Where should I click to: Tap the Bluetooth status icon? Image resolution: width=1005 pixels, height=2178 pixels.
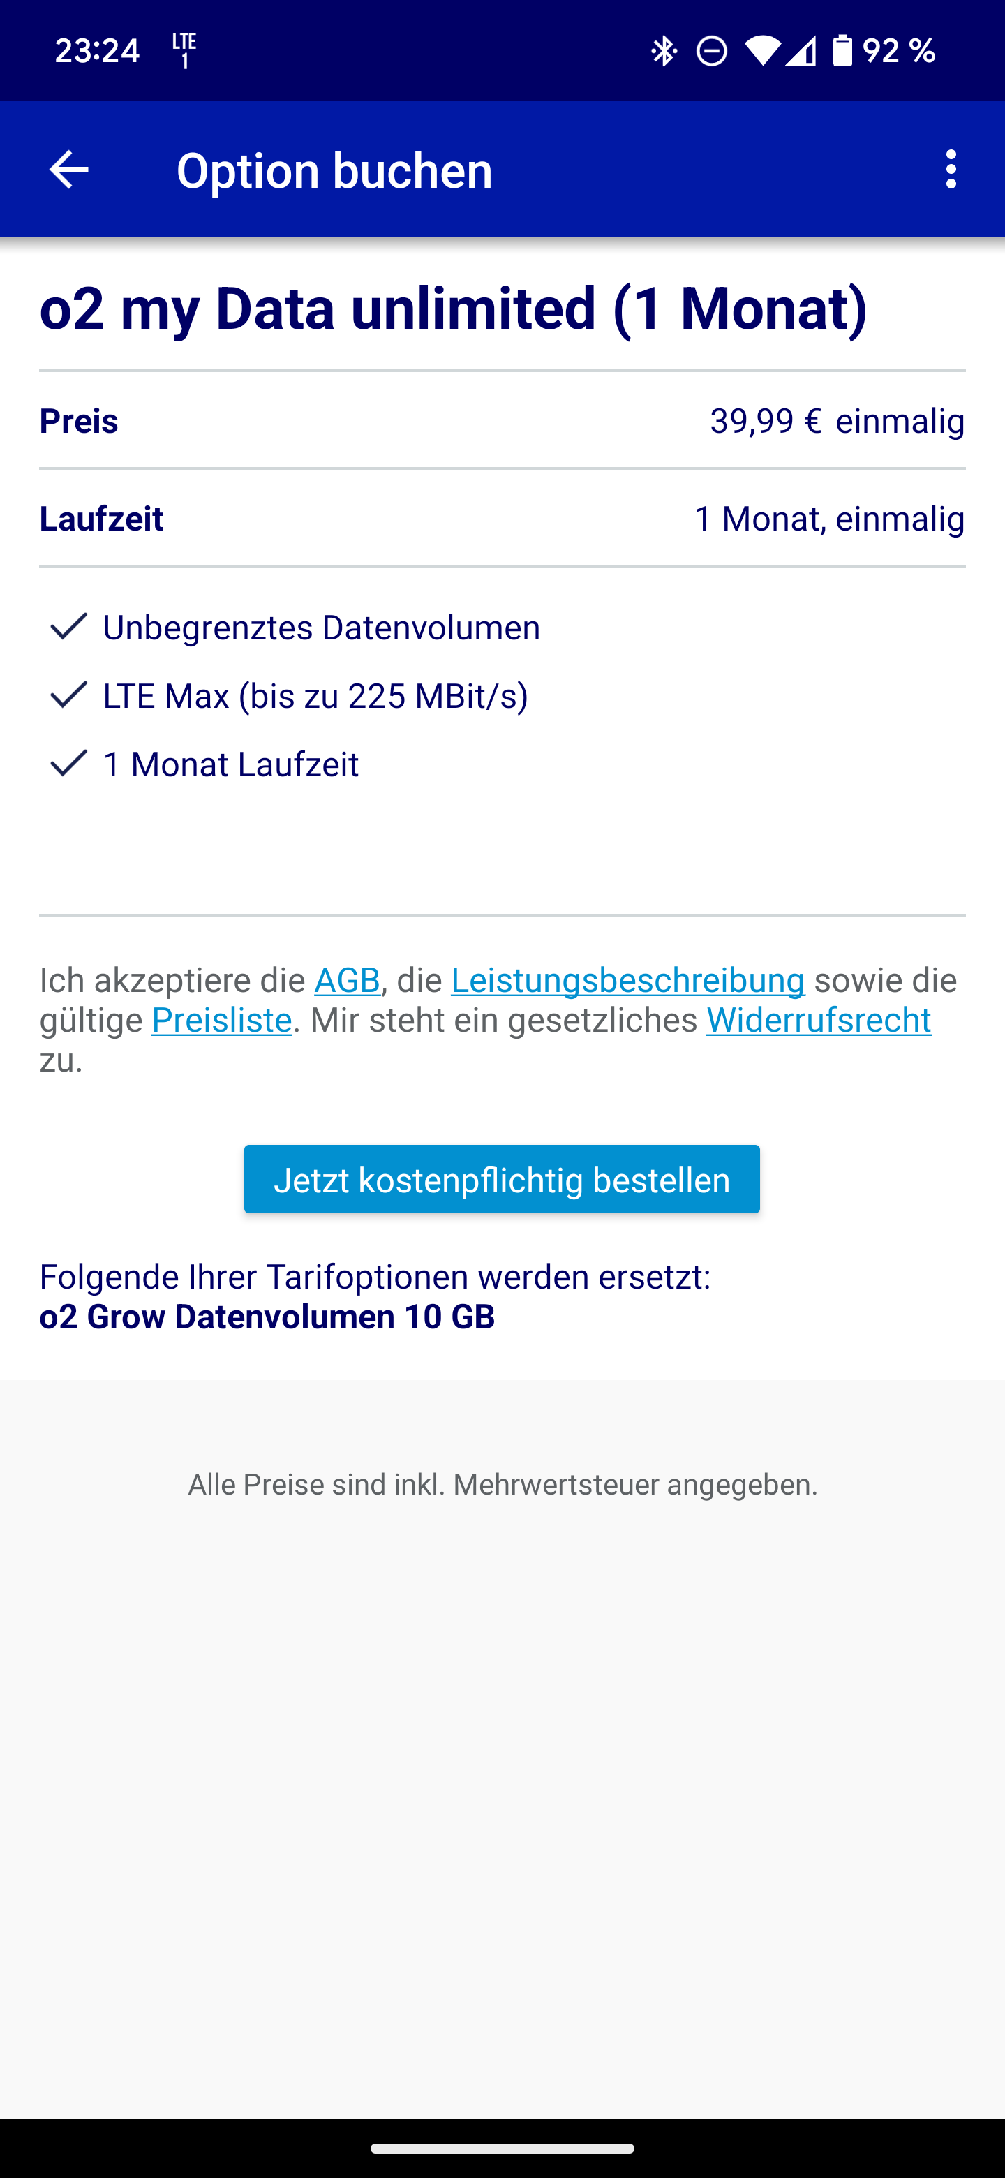(x=664, y=52)
